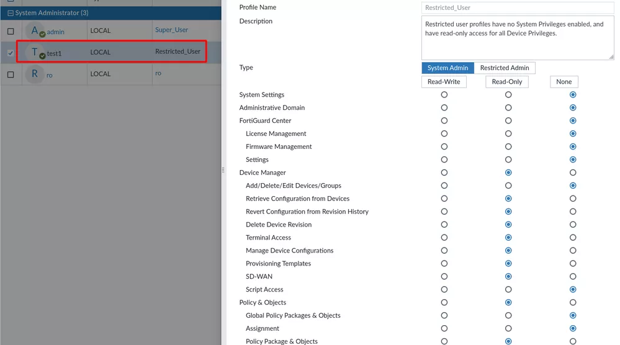Click the Profile Name label

point(258,7)
